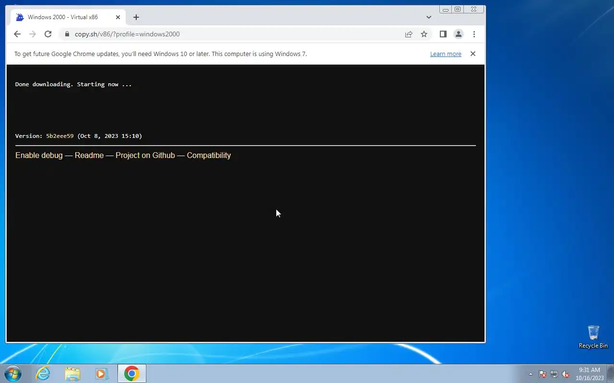Minimize the Chrome window
This screenshot has height=383, width=614.
pyautogui.click(x=446, y=9)
